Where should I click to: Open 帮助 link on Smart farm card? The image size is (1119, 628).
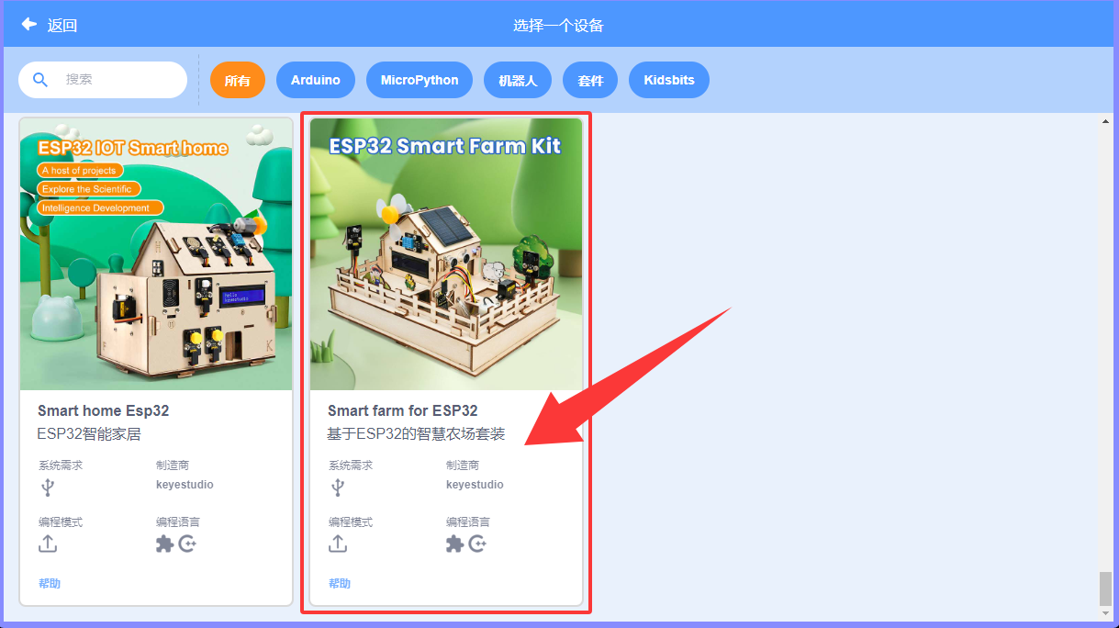click(340, 583)
